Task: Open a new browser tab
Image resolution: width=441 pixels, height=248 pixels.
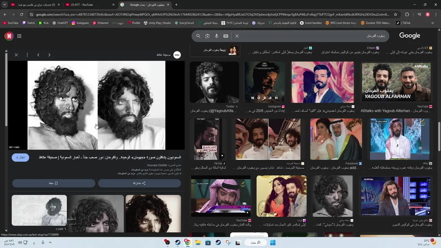Action: 176,5
